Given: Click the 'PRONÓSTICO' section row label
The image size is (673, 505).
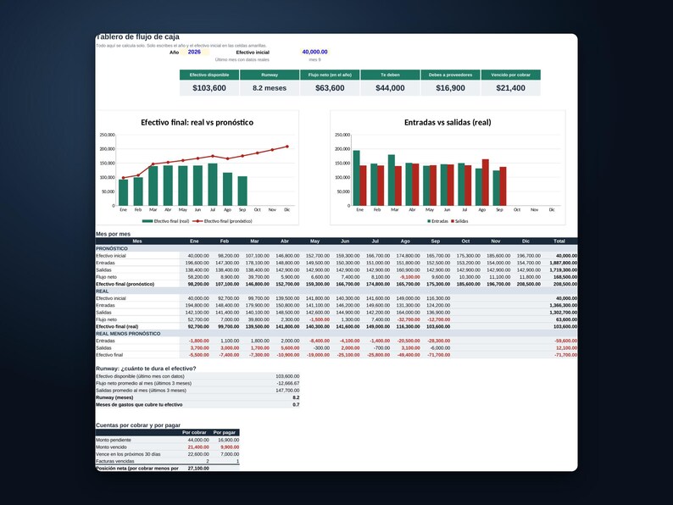Looking at the screenshot, I should [112, 248].
